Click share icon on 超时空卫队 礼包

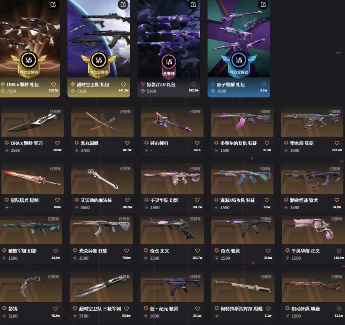point(123,4)
